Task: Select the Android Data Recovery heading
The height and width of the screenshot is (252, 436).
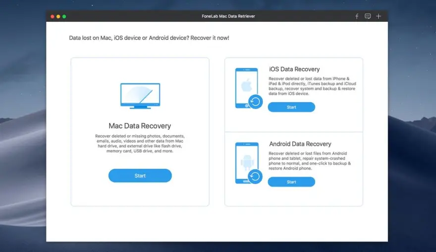Action: point(300,144)
